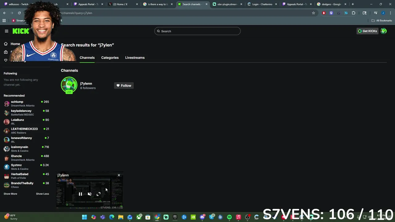
Task: Open Discord from the taskbar
Action: [x=202, y=217]
